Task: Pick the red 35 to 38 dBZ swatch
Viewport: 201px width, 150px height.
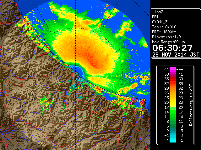Action: coord(173,79)
